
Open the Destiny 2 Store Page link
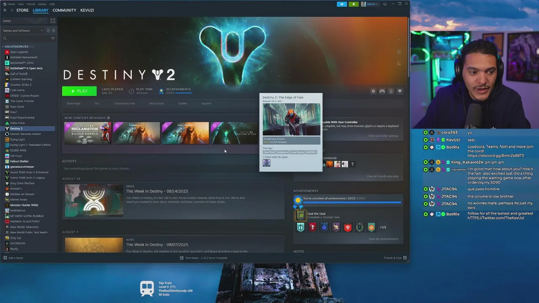click(x=73, y=104)
